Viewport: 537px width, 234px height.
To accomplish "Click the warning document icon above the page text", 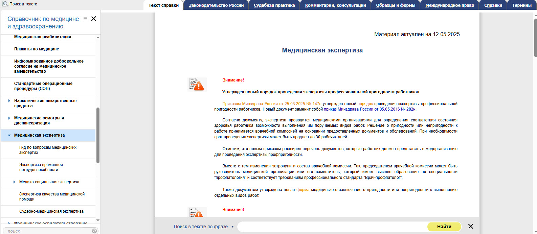I will pos(197,85).
